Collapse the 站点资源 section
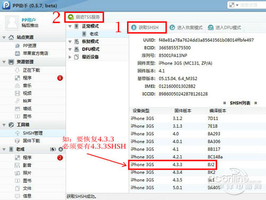The width and height of the screenshot is (266, 200). coord(4,38)
